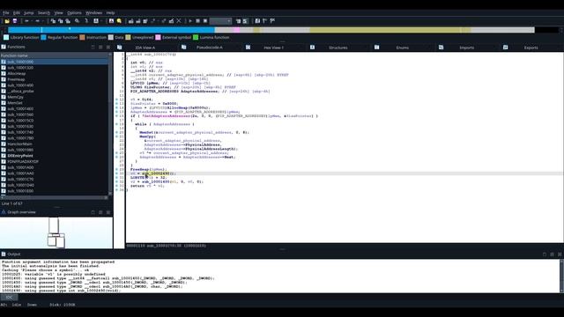Click the Output window vertical scrollbar
Screen dimensions: 564x317
click(x=561, y=276)
